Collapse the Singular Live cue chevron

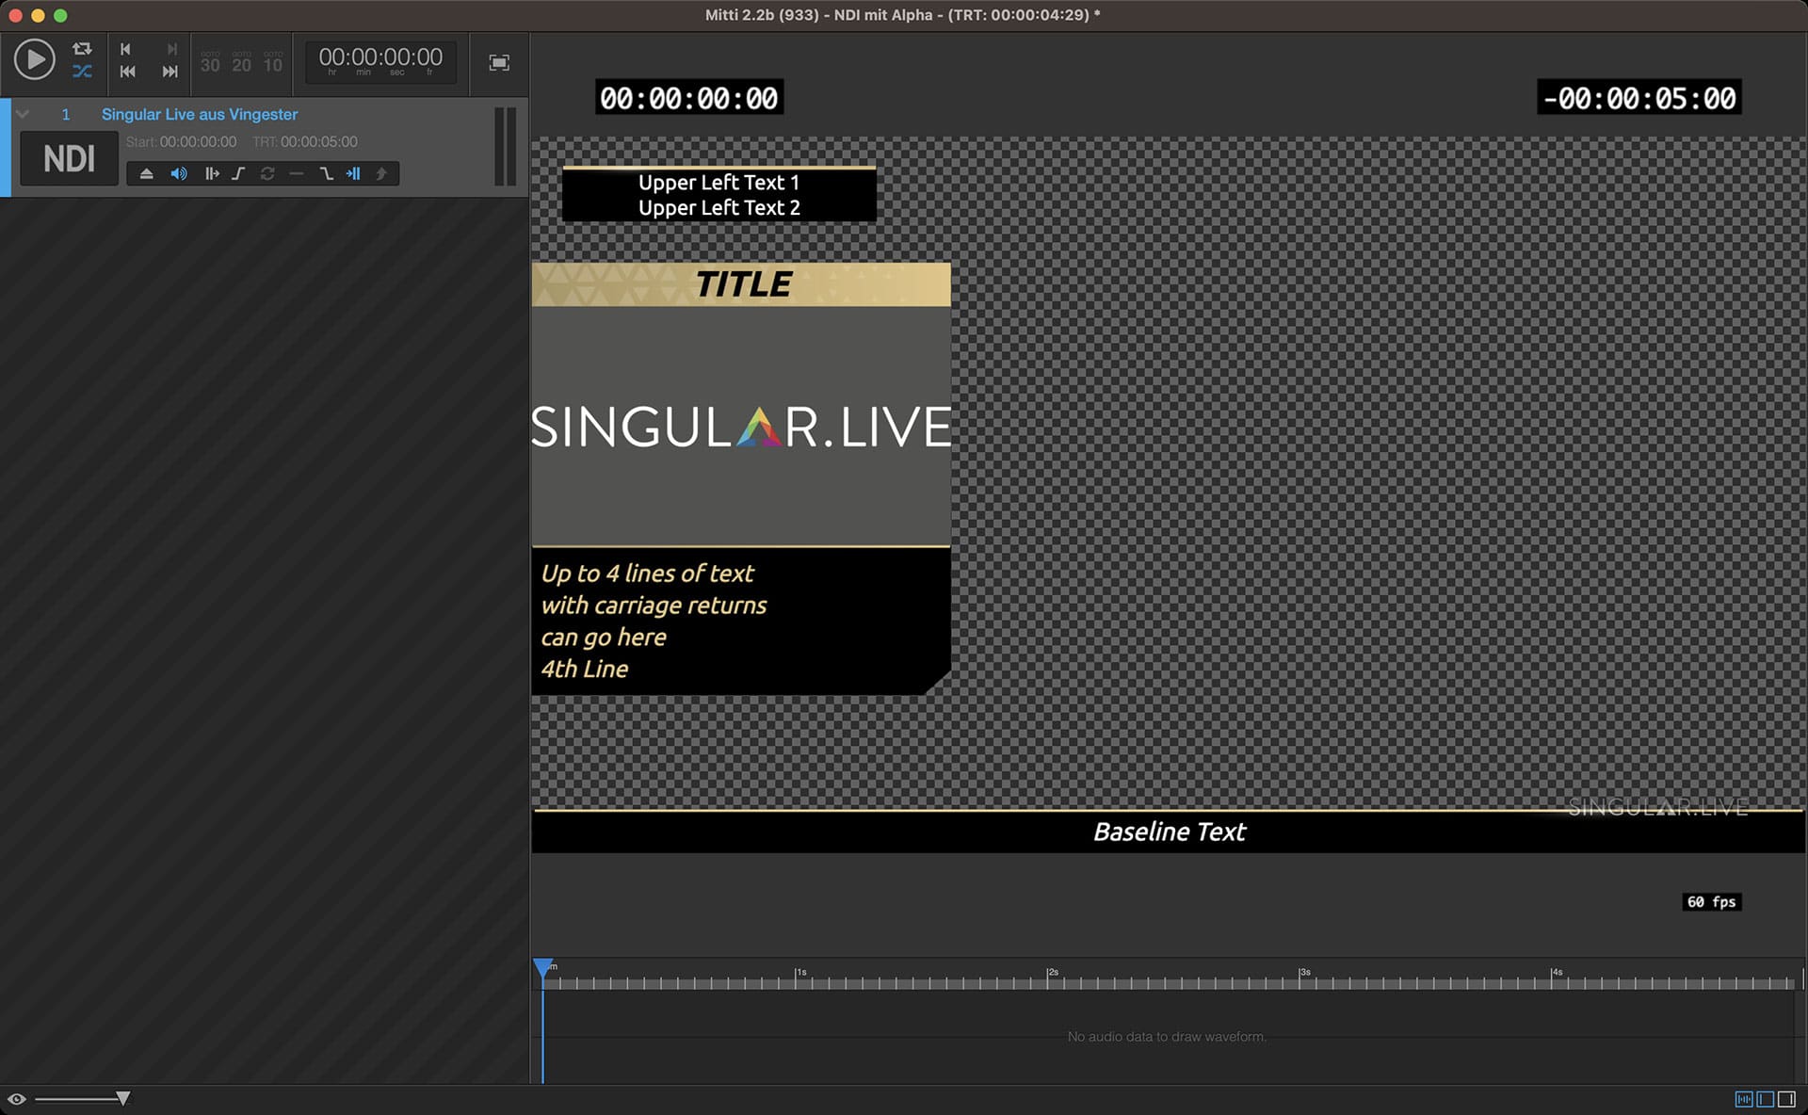click(24, 114)
